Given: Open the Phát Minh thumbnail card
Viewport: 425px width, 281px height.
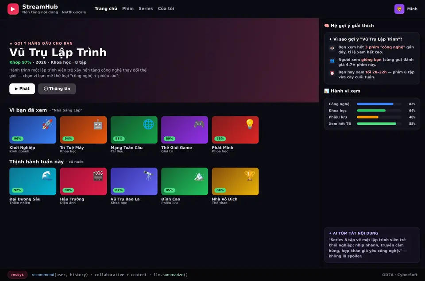Looking at the screenshot, I should [235, 130].
